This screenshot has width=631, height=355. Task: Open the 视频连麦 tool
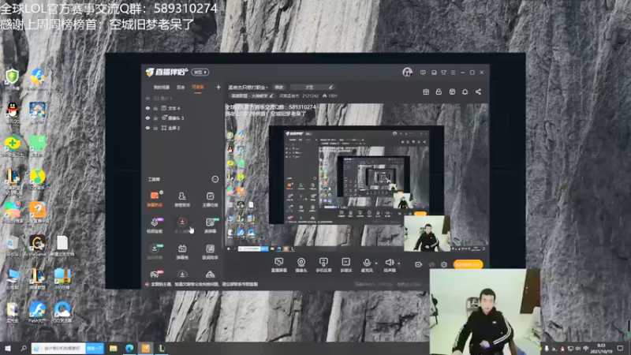155,225
